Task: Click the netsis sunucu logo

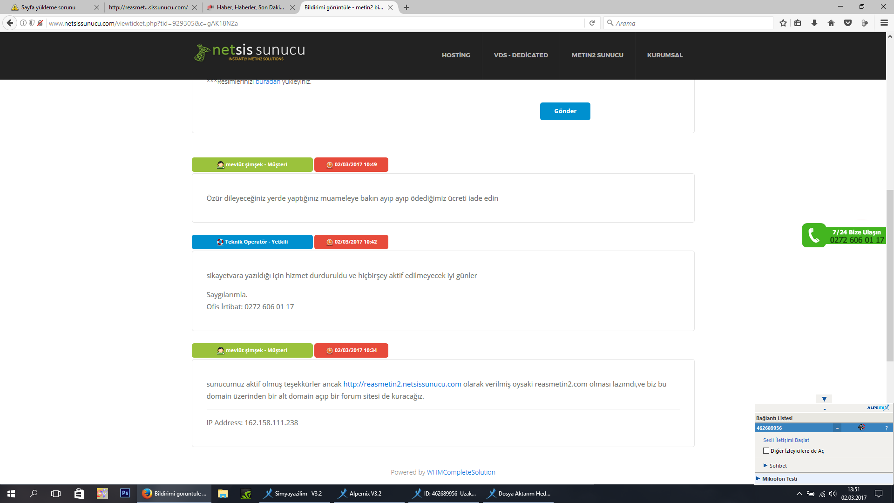Action: click(x=250, y=52)
